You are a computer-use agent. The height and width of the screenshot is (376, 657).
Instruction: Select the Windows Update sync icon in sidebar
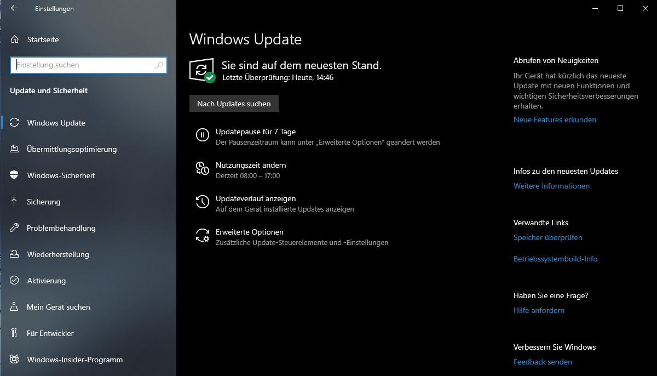(x=15, y=123)
